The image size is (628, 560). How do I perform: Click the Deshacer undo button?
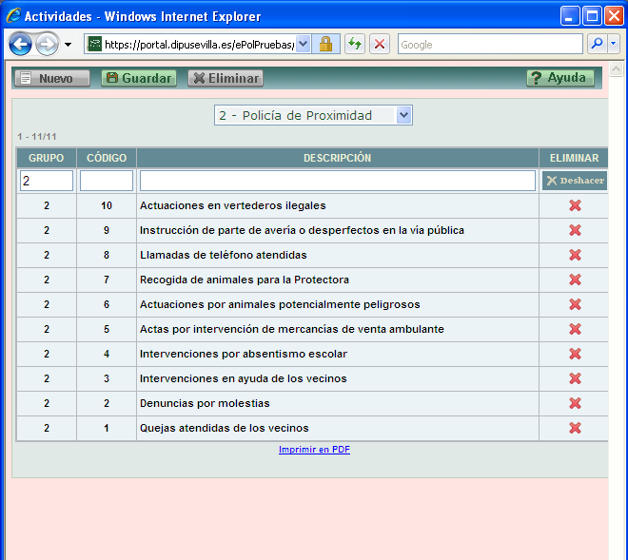click(x=575, y=181)
